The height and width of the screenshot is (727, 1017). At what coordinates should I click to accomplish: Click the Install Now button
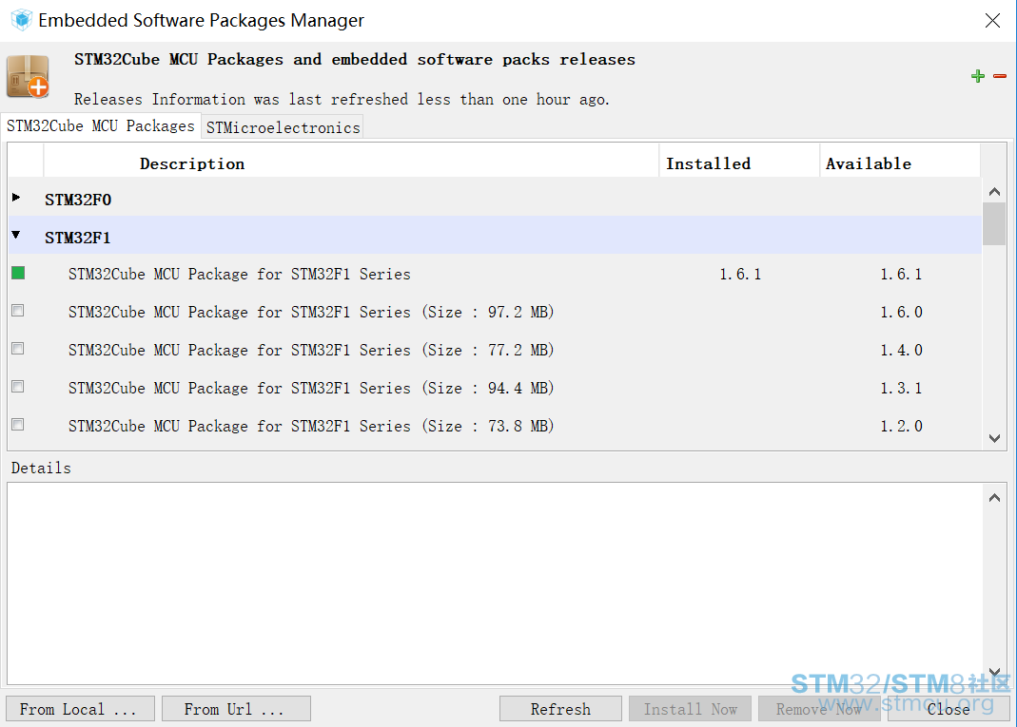[690, 709]
